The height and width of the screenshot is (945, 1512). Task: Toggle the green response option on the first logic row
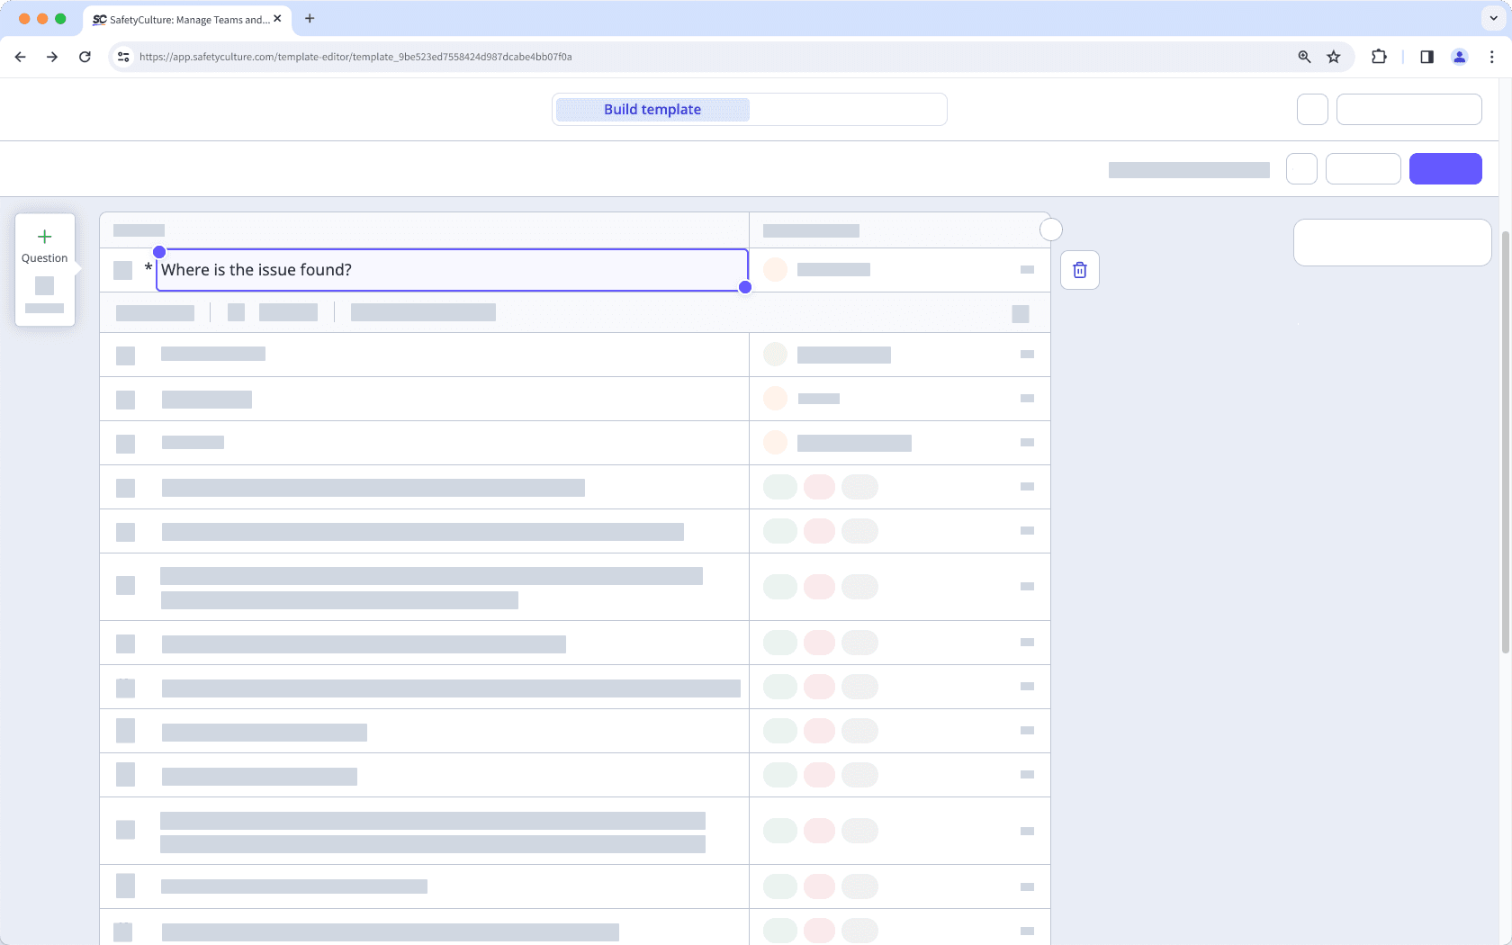point(779,486)
